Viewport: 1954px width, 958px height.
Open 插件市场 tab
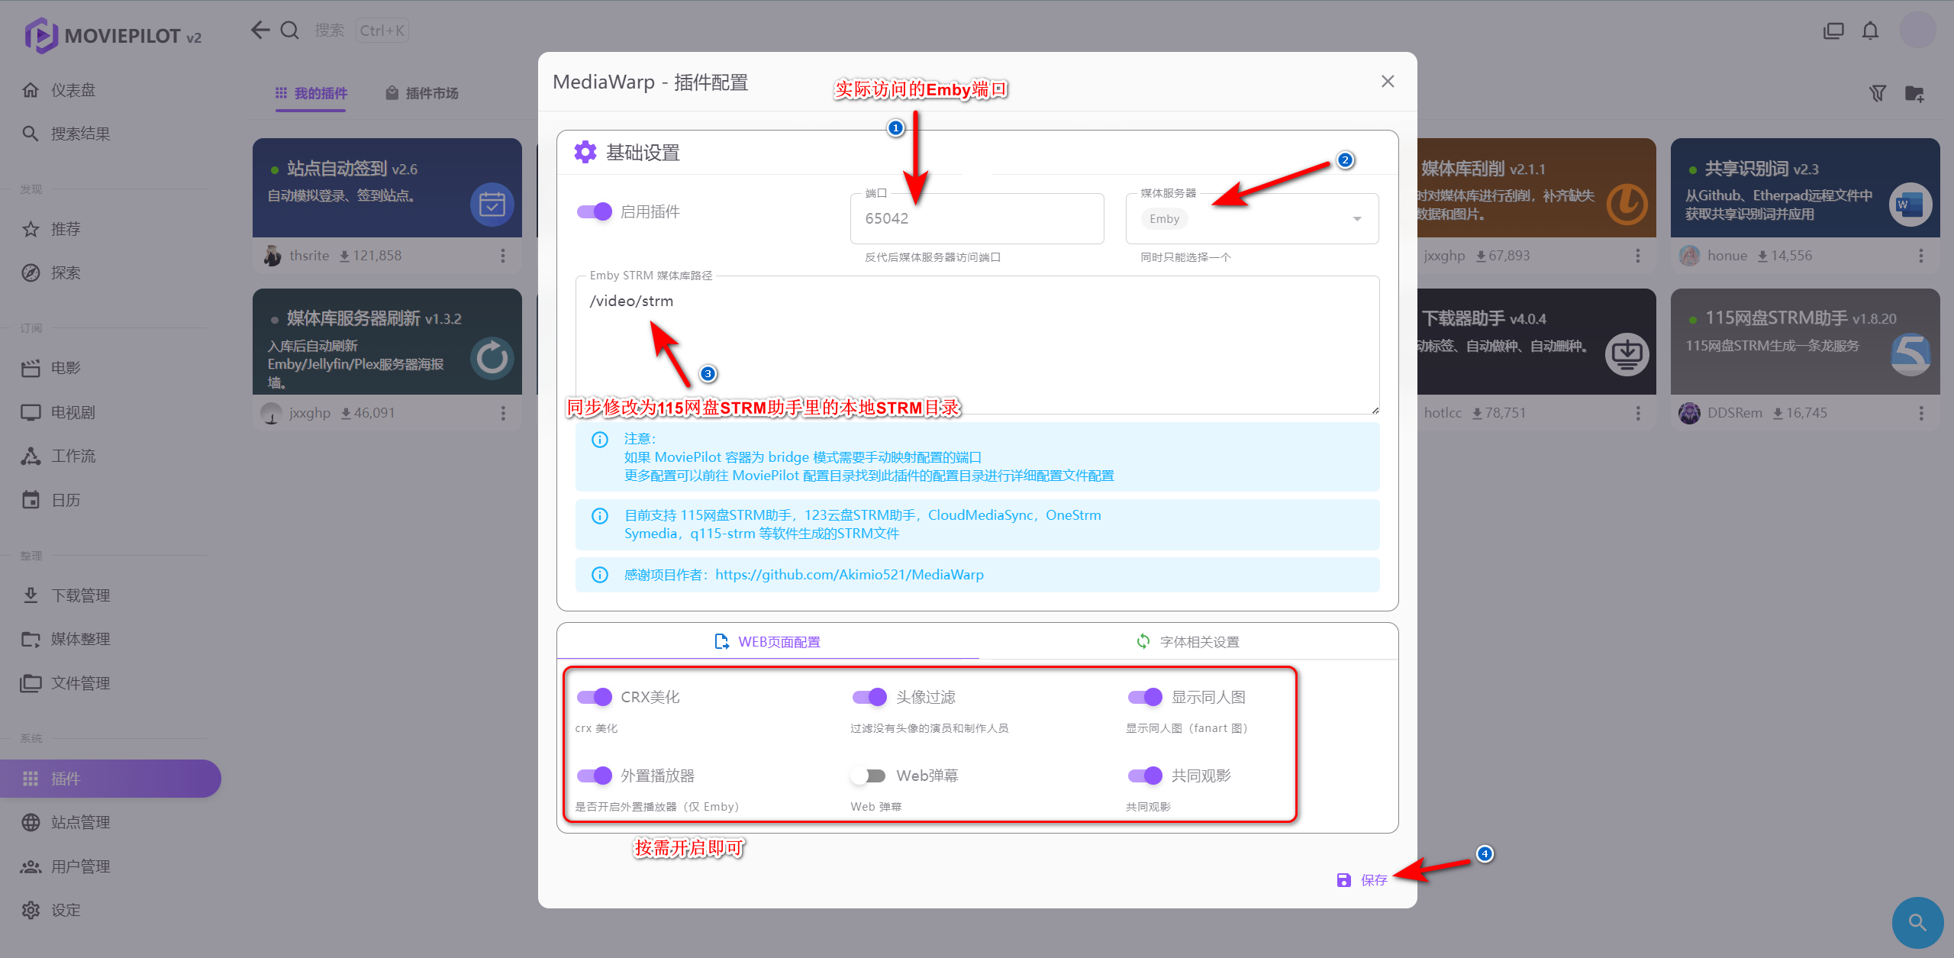coord(422,93)
